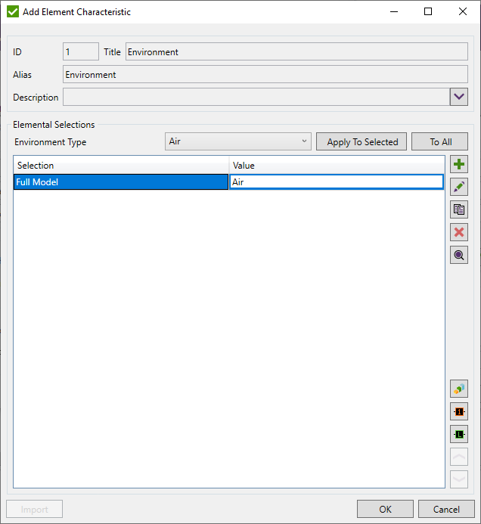Select the Full Model selection row

tap(120, 182)
